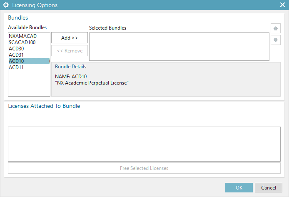This screenshot has height=197, width=289.
Task: Click the << Remove button
Action: [70, 51]
